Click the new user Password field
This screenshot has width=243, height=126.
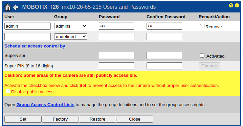tap(116, 37)
